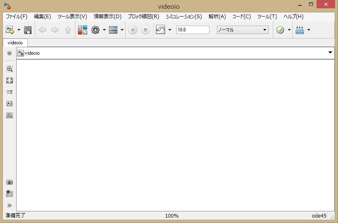Viewport: 338px width, 223px height.
Task: Click the Model Explorer icon
Action: pos(113,30)
